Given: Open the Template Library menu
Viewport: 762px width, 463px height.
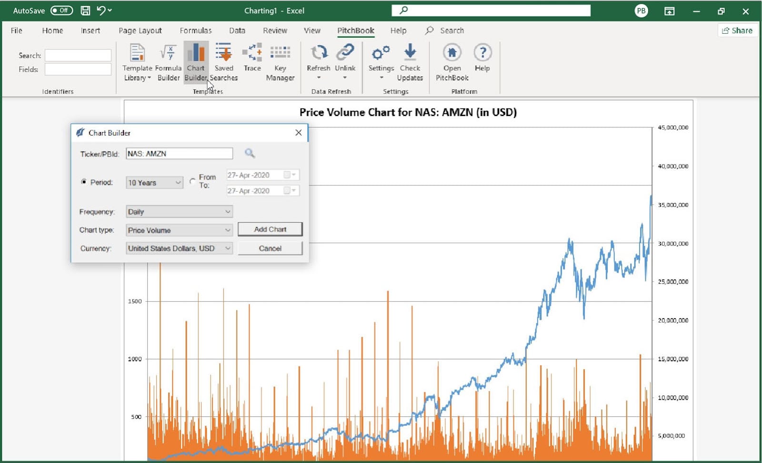Looking at the screenshot, I should (137, 62).
